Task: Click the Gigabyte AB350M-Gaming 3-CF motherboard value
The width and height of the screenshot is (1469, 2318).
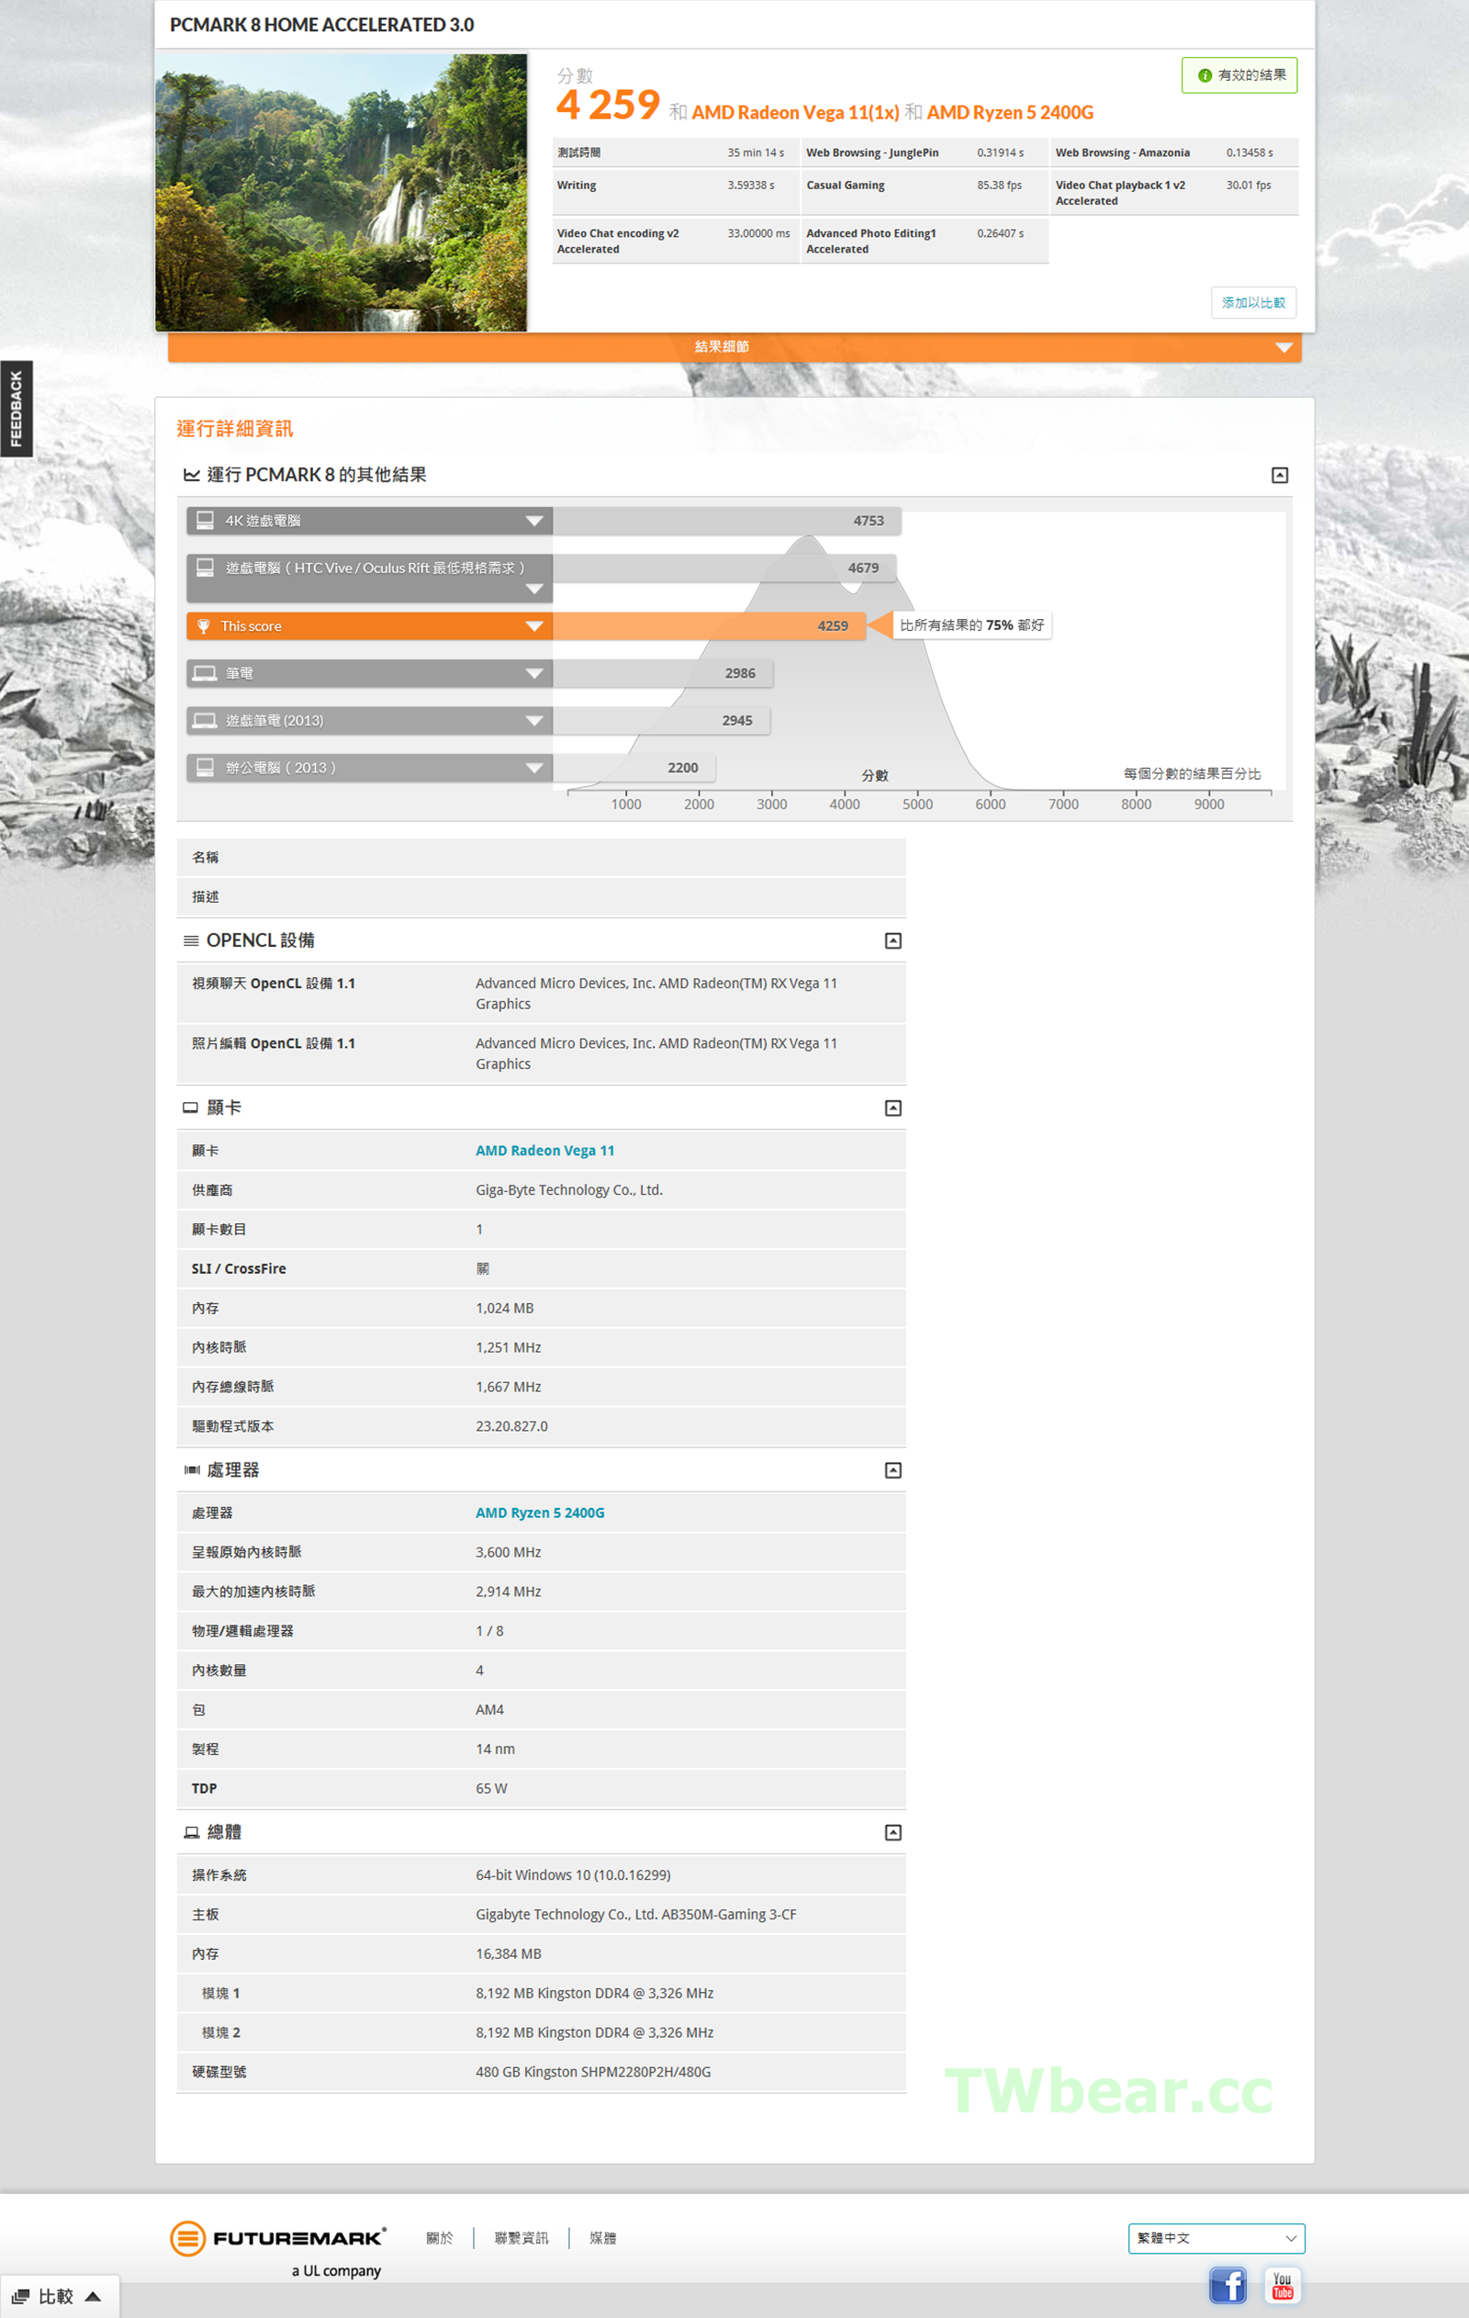Action: (635, 1914)
